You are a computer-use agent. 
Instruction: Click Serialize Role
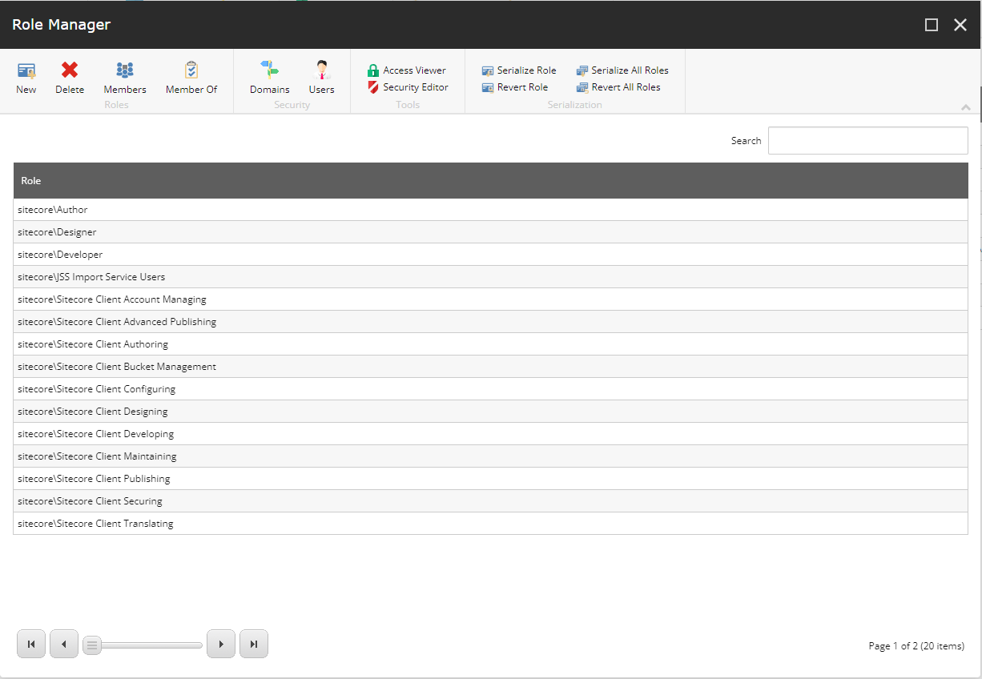(519, 70)
